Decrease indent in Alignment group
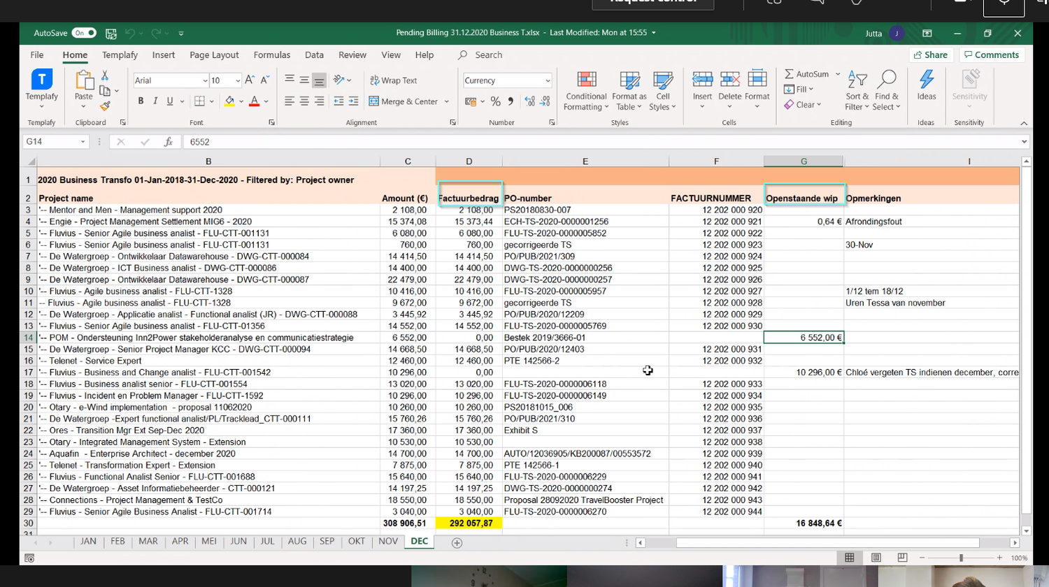 (338, 101)
